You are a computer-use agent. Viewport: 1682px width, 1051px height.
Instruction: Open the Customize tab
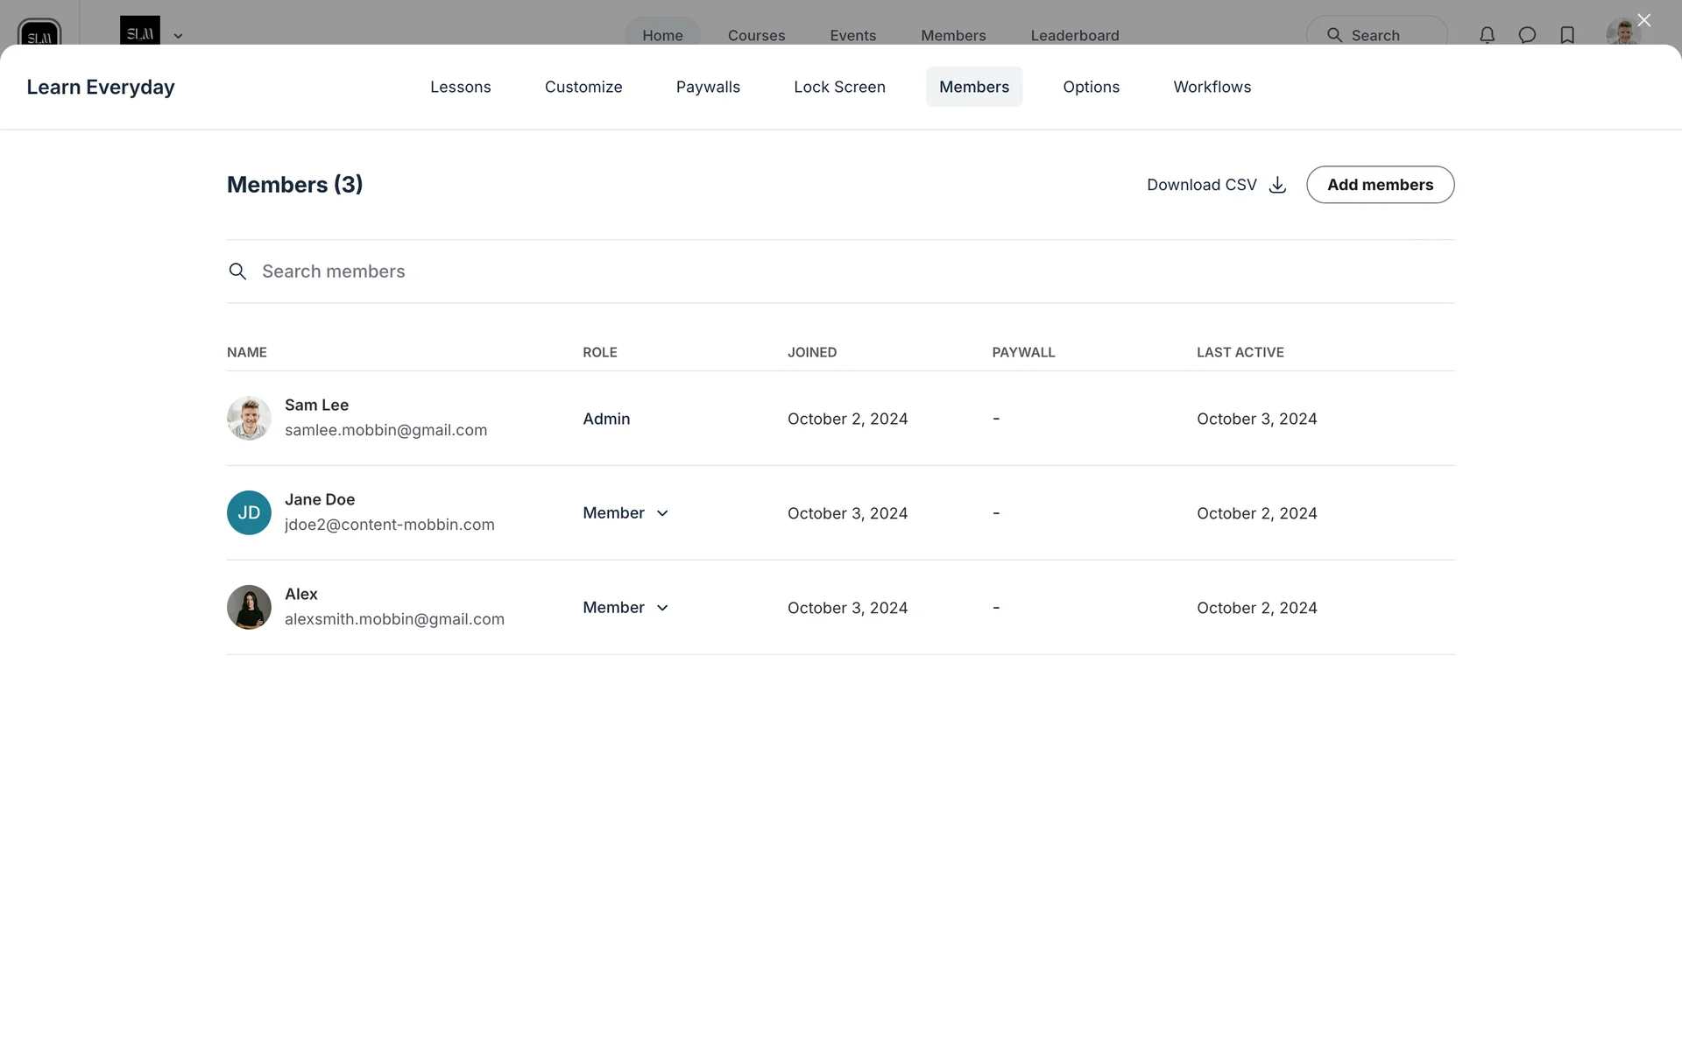[583, 87]
